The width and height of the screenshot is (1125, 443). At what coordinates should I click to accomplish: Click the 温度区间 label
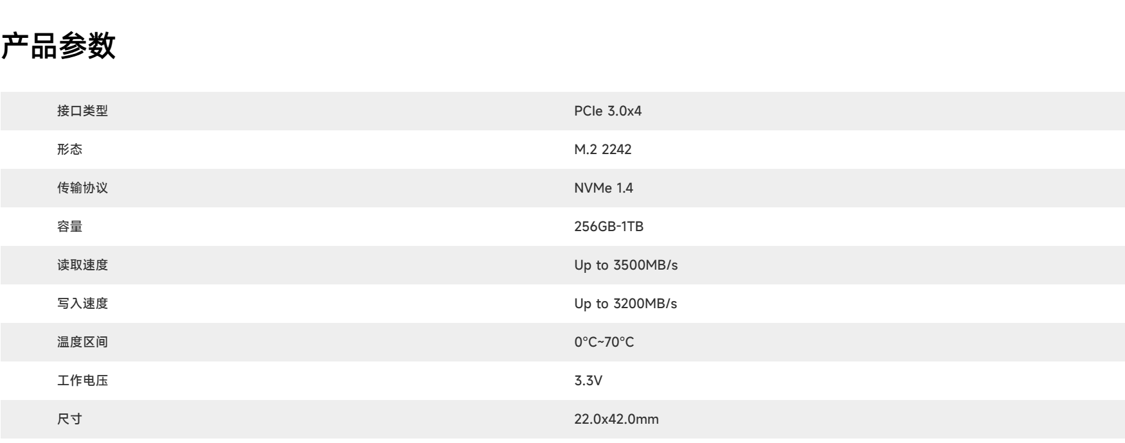82,342
